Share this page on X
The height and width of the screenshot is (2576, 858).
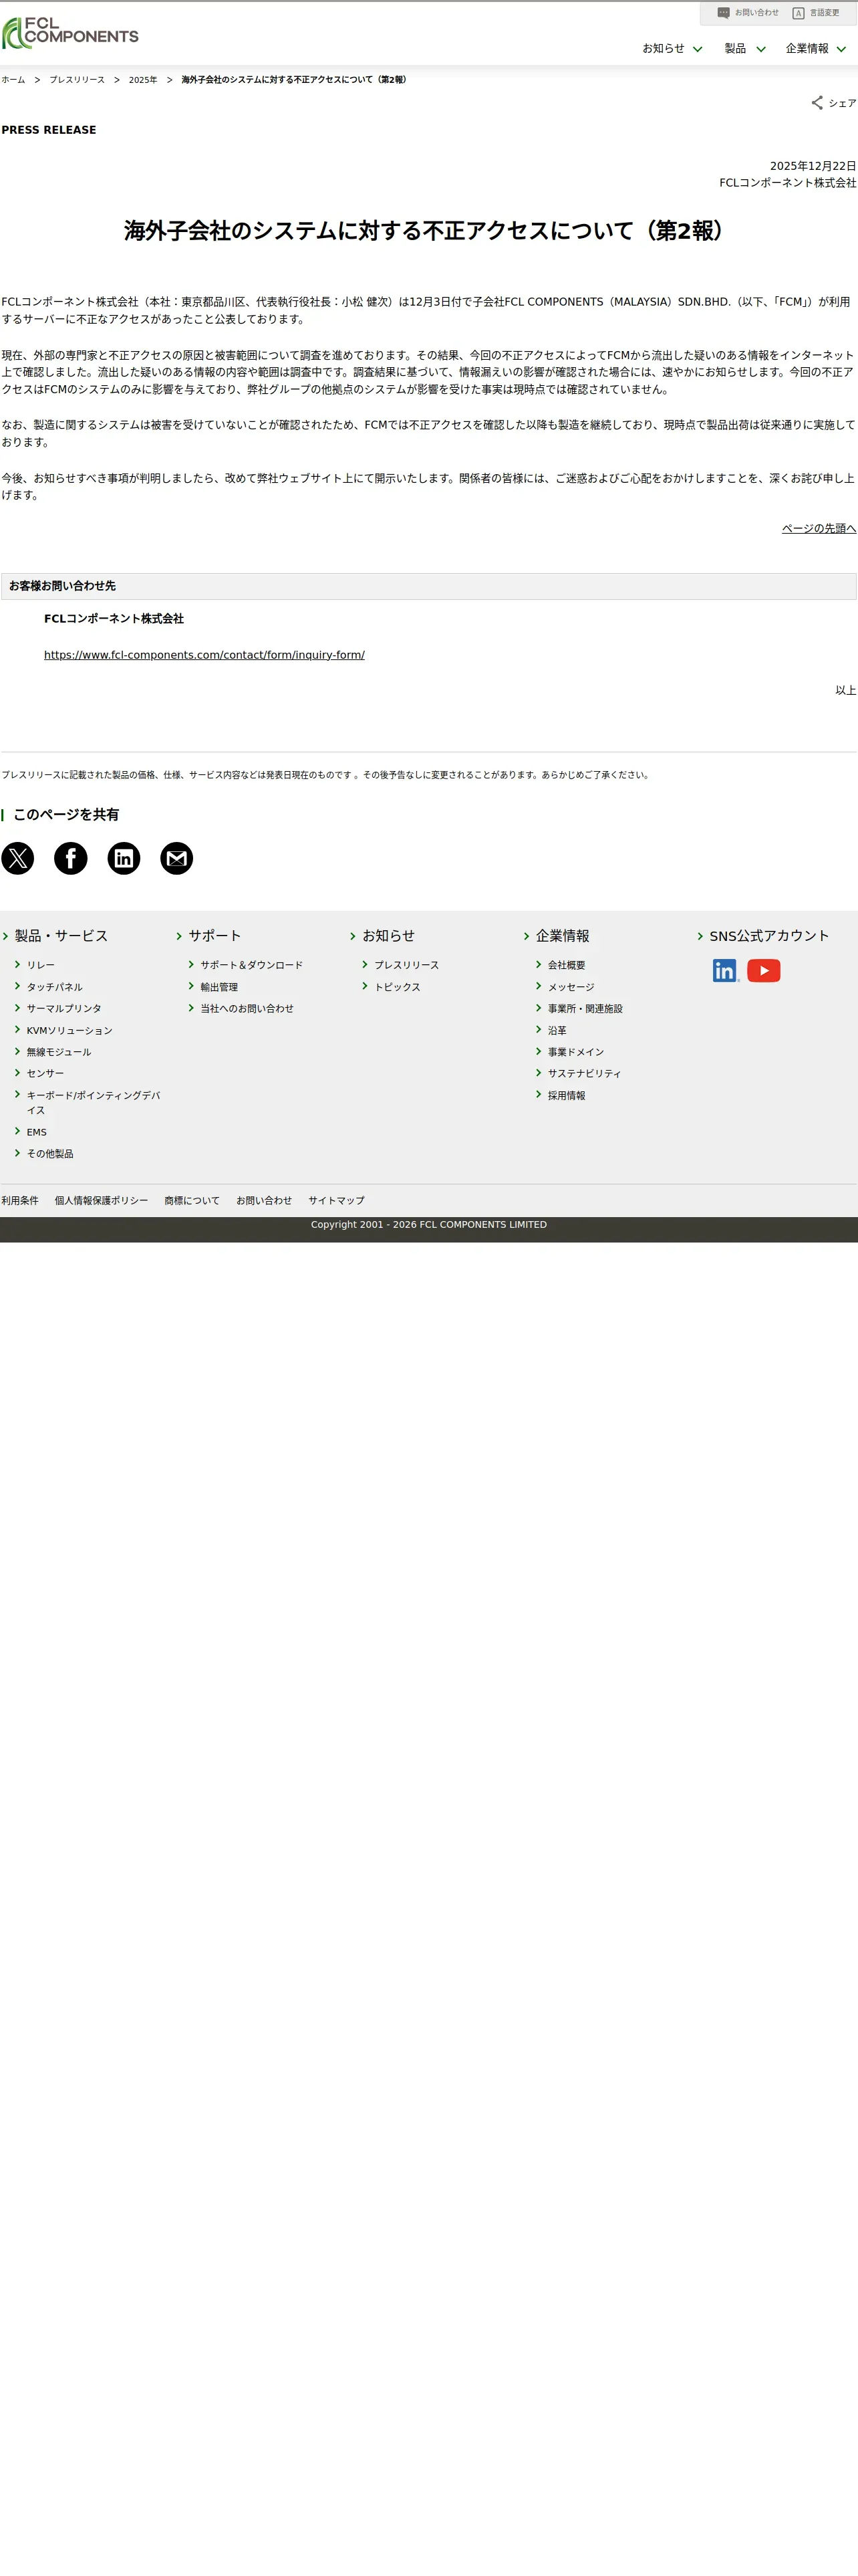(x=17, y=858)
